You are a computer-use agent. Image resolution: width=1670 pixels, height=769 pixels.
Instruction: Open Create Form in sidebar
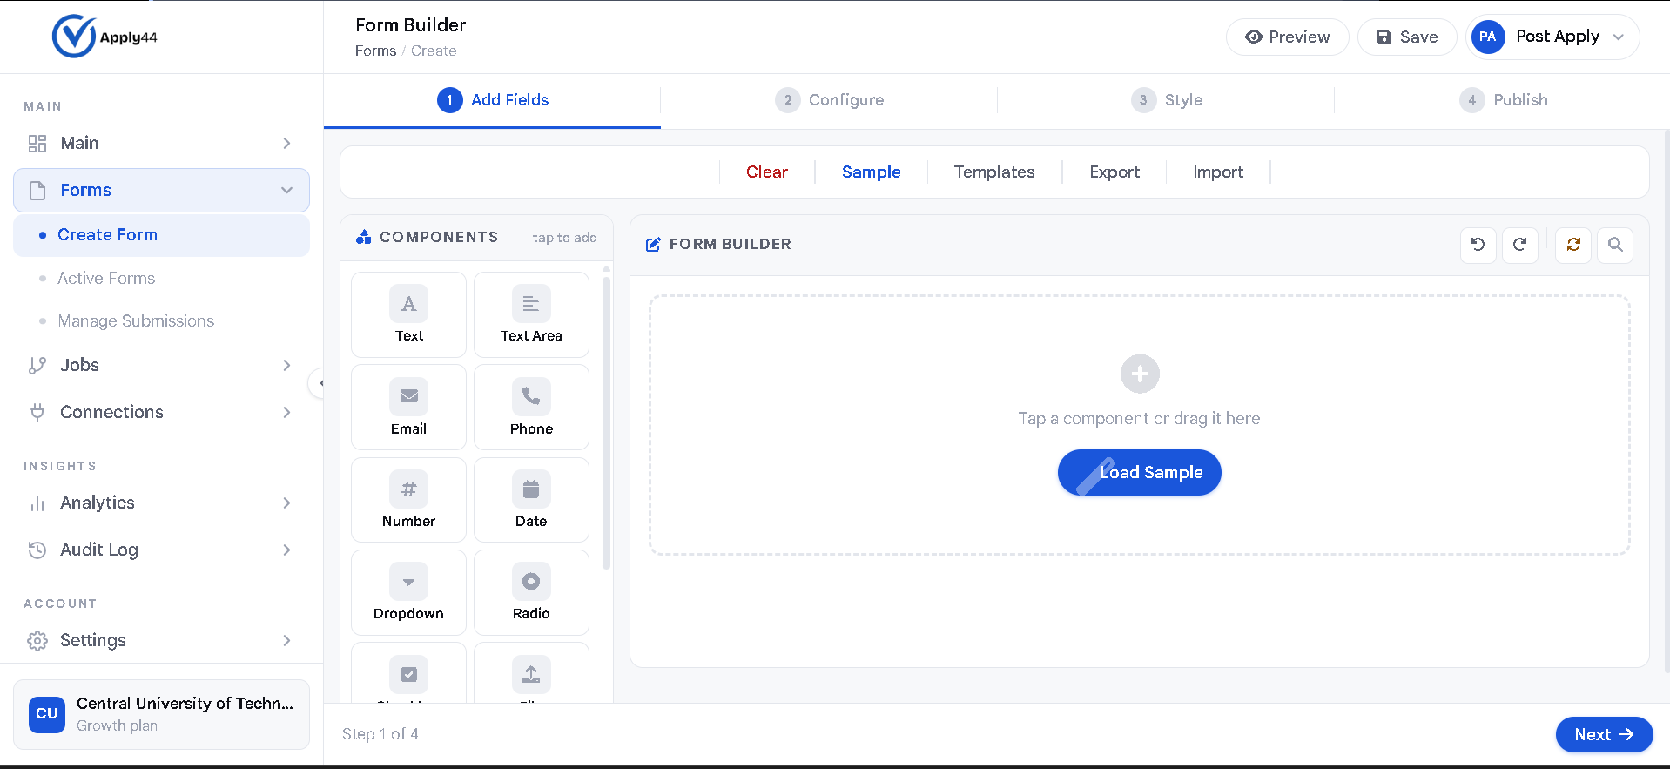point(162,235)
